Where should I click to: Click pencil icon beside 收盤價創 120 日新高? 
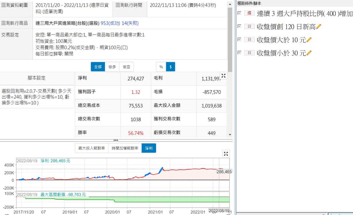tap(318, 27)
